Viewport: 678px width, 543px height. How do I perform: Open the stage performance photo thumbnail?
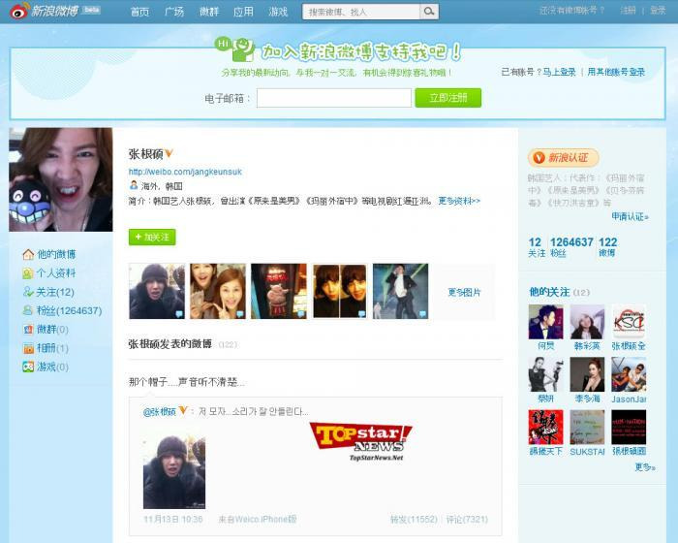coord(401,291)
